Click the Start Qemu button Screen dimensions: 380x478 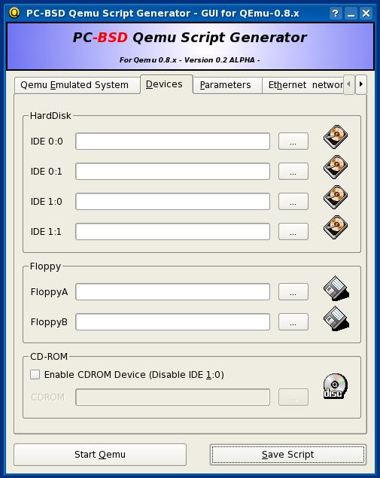click(x=100, y=455)
